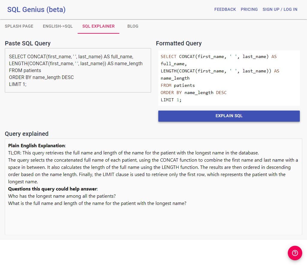This screenshot has width=307, height=265.
Task: Select the SQL Explainer tab
Action: pos(98,26)
